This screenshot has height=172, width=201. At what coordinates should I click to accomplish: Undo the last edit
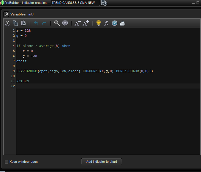36,23
